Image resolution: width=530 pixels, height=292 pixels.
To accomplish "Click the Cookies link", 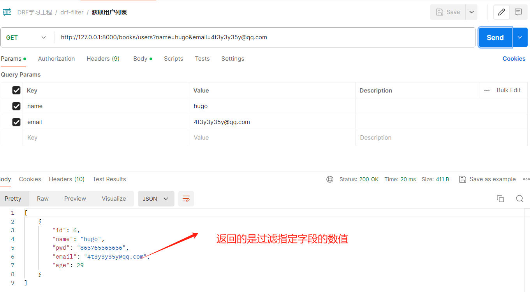I will coord(514,59).
